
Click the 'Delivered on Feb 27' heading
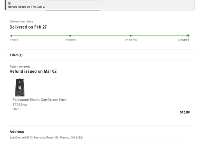coord(28,27)
